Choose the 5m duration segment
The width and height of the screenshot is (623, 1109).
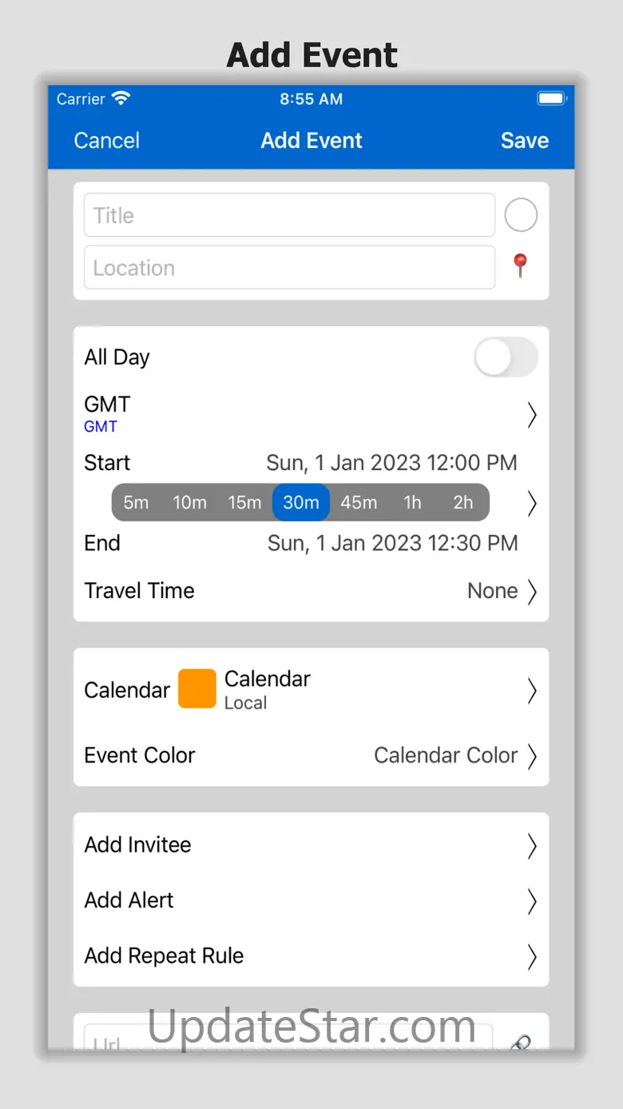pos(137,503)
